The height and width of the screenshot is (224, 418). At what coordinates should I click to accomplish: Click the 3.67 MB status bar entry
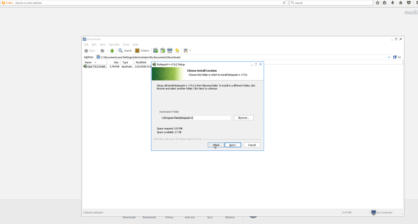tap(347, 213)
